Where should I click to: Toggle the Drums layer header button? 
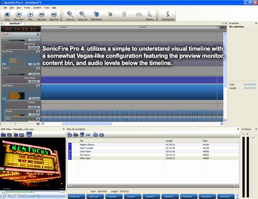(x=38, y=111)
